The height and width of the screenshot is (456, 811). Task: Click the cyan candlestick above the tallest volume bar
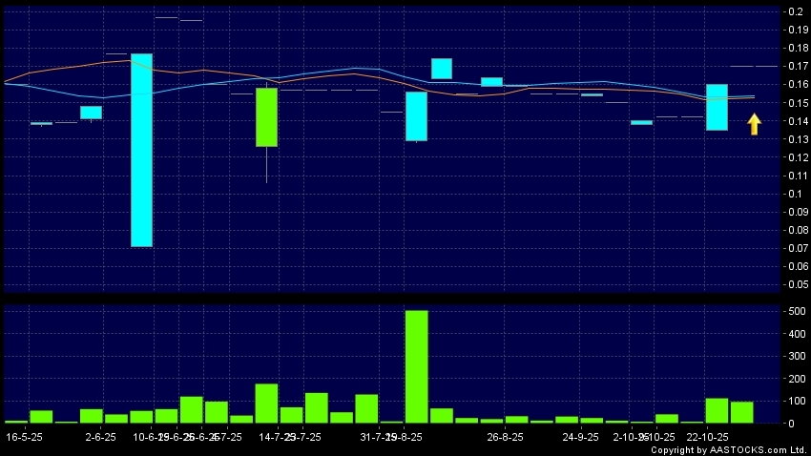(416, 116)
